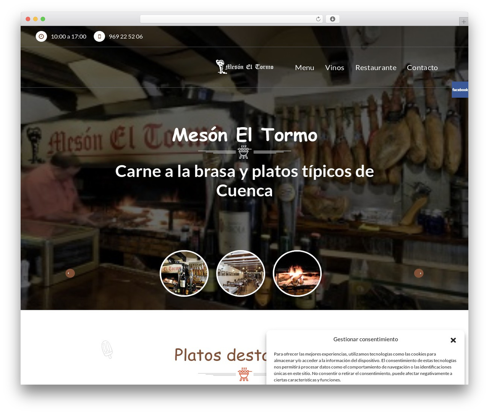This screenshot has width=489, height=414.
Task: Select the dining room slide thumbnail
Action: pyautogui.click(x=241, y=273)
